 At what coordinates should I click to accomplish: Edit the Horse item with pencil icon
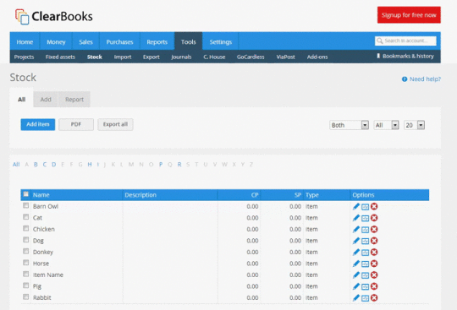pyautogui.click(x=355, y=264)
